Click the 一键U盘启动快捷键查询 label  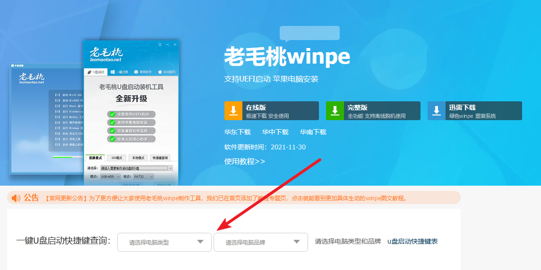(63, 241)
